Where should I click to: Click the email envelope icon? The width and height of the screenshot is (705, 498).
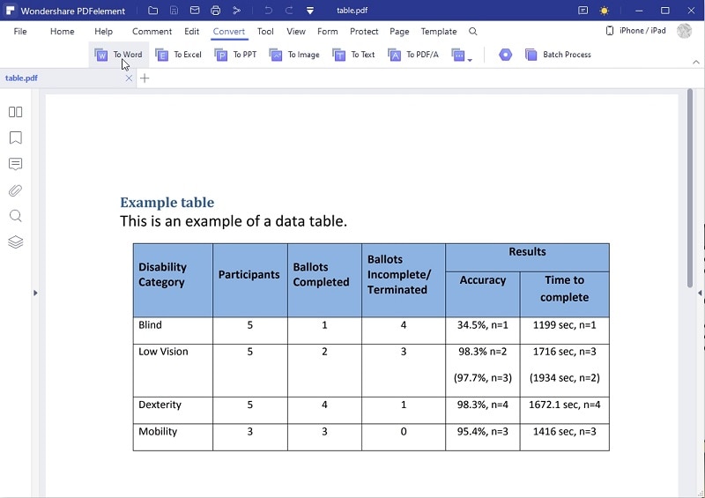195,11
